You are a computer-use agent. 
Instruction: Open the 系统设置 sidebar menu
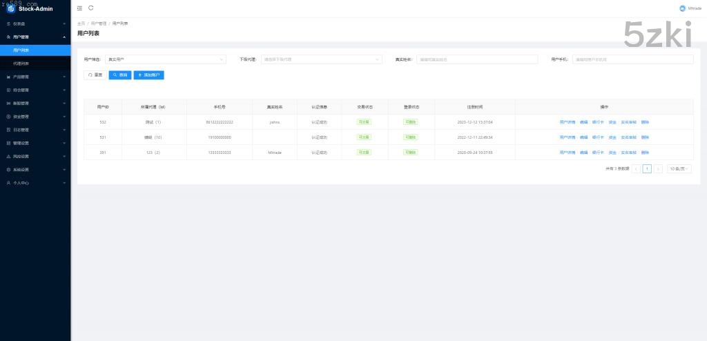(x=21, y=169)
